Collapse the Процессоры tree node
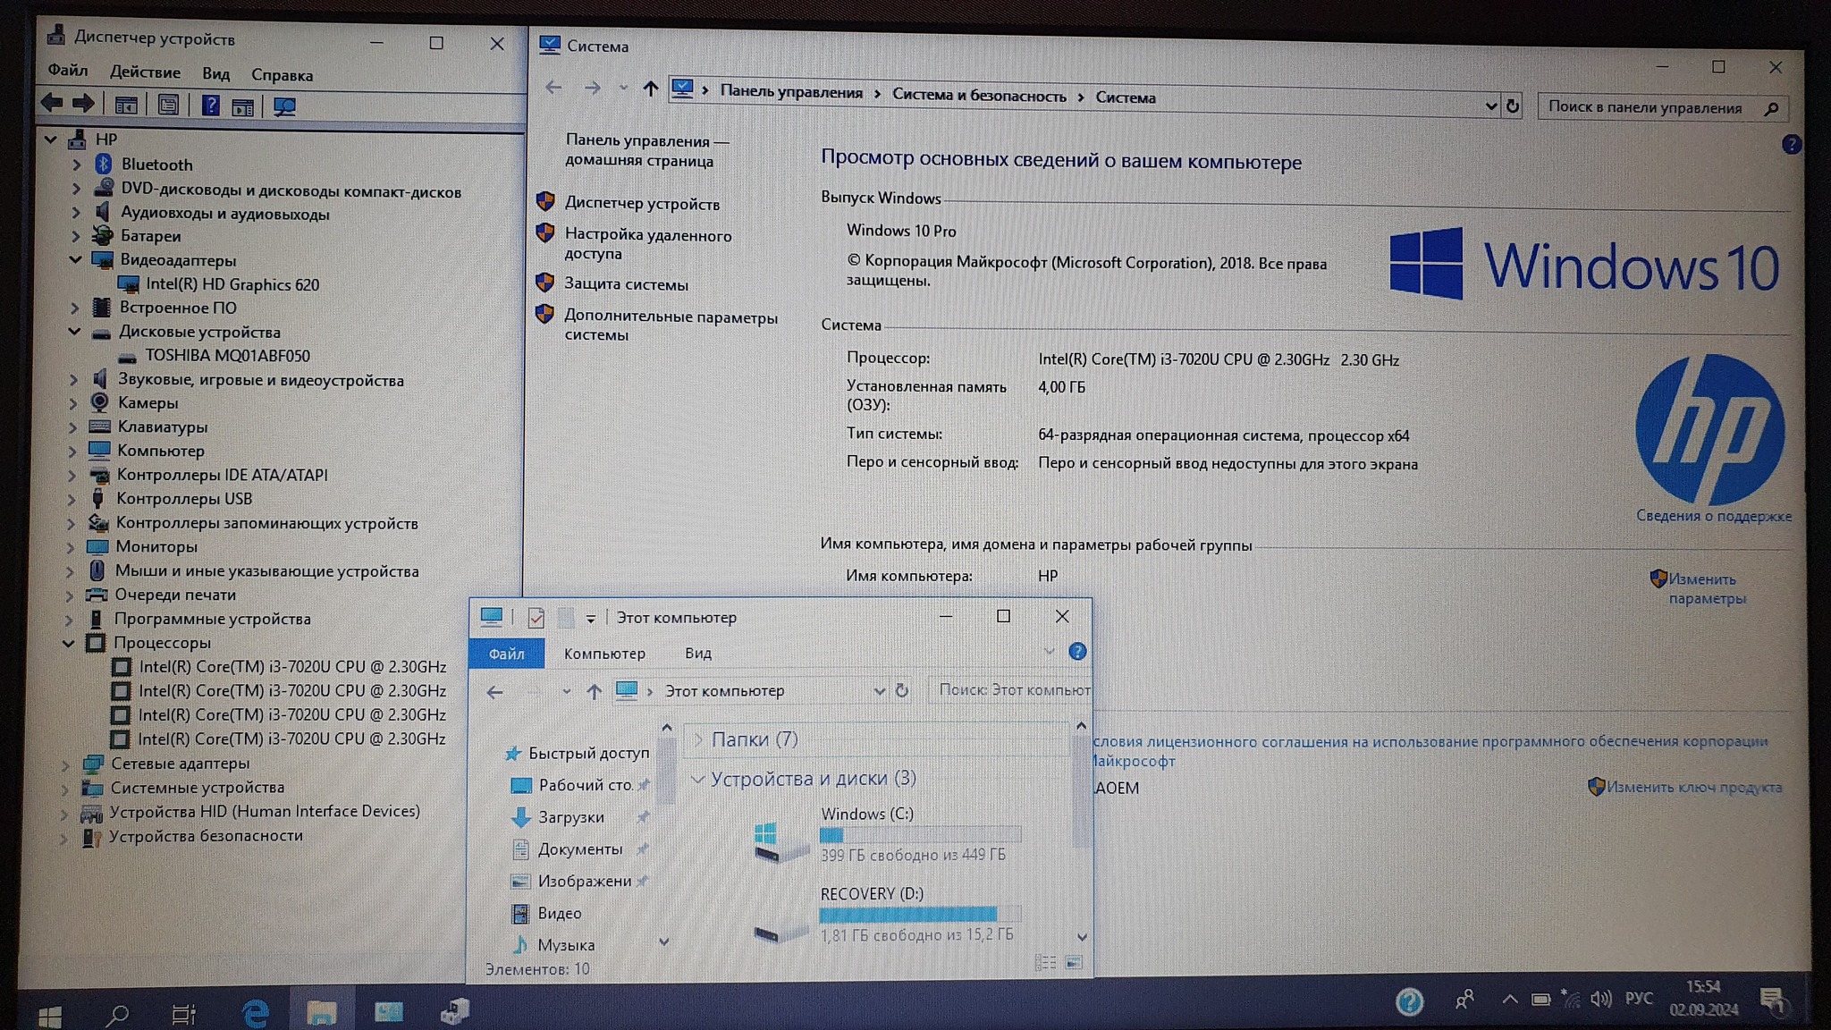The image size is (1831, 1030). pyautogui.click(x=69, y=643)
